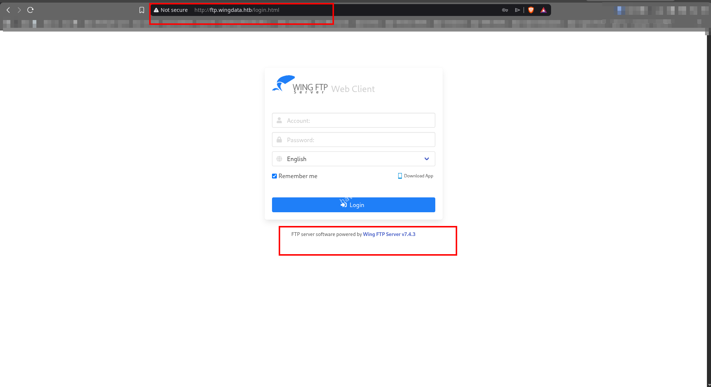Open the saved passwords key icon

505,10
